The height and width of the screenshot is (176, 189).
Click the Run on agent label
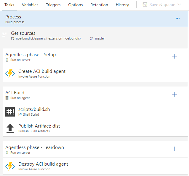[x=20, y=98]
